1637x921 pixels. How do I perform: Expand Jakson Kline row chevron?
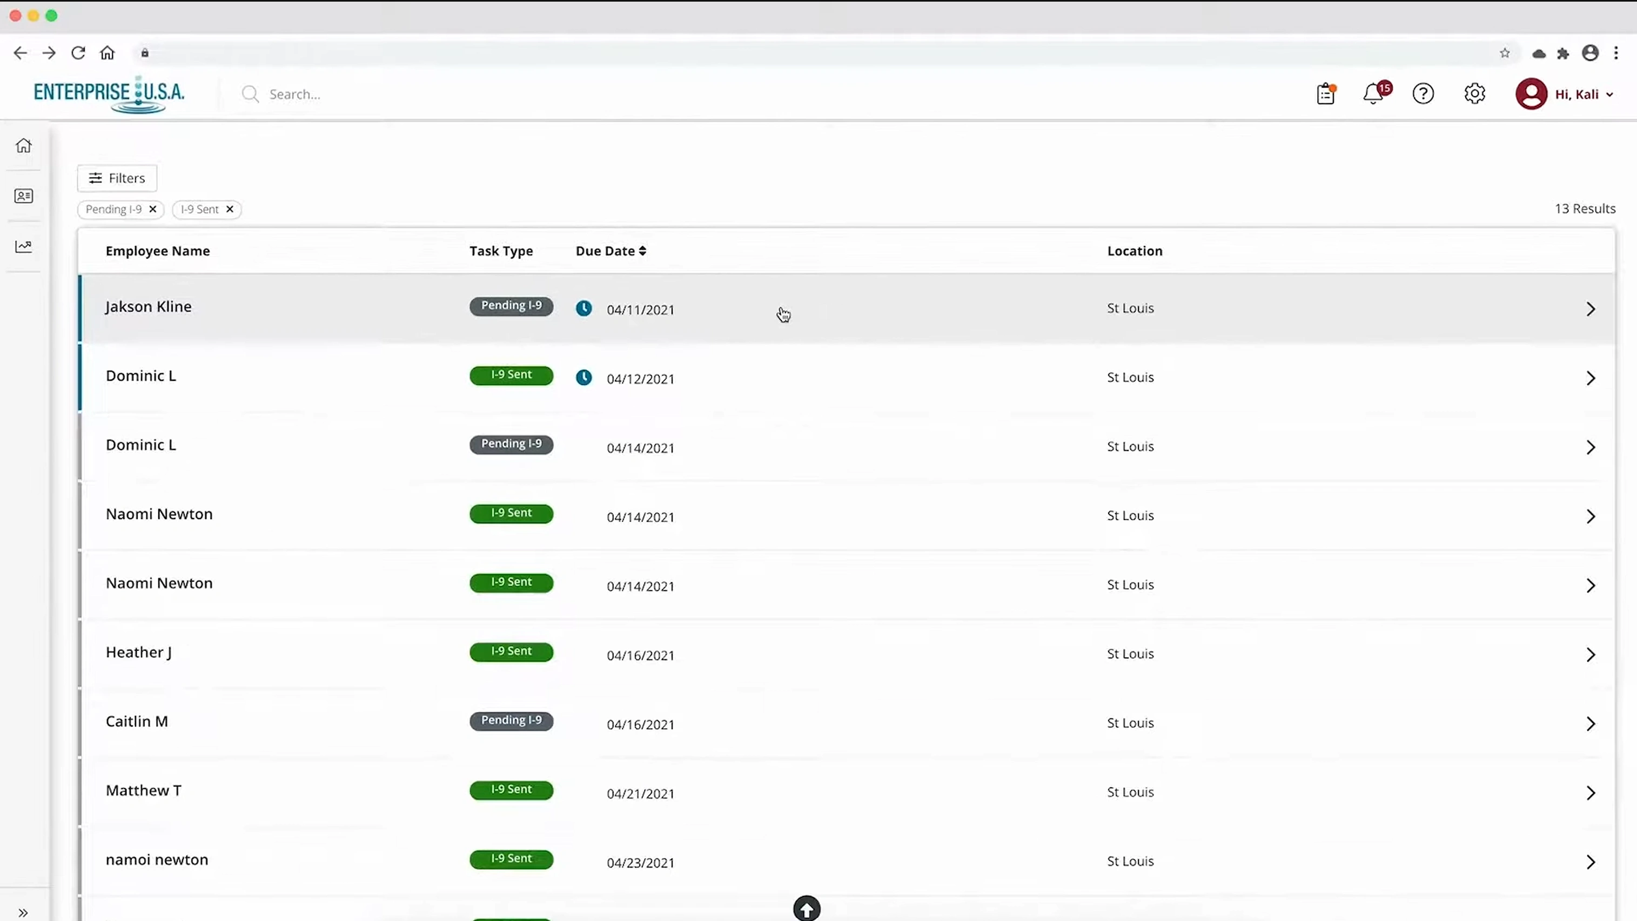(x=1591, y=310)
